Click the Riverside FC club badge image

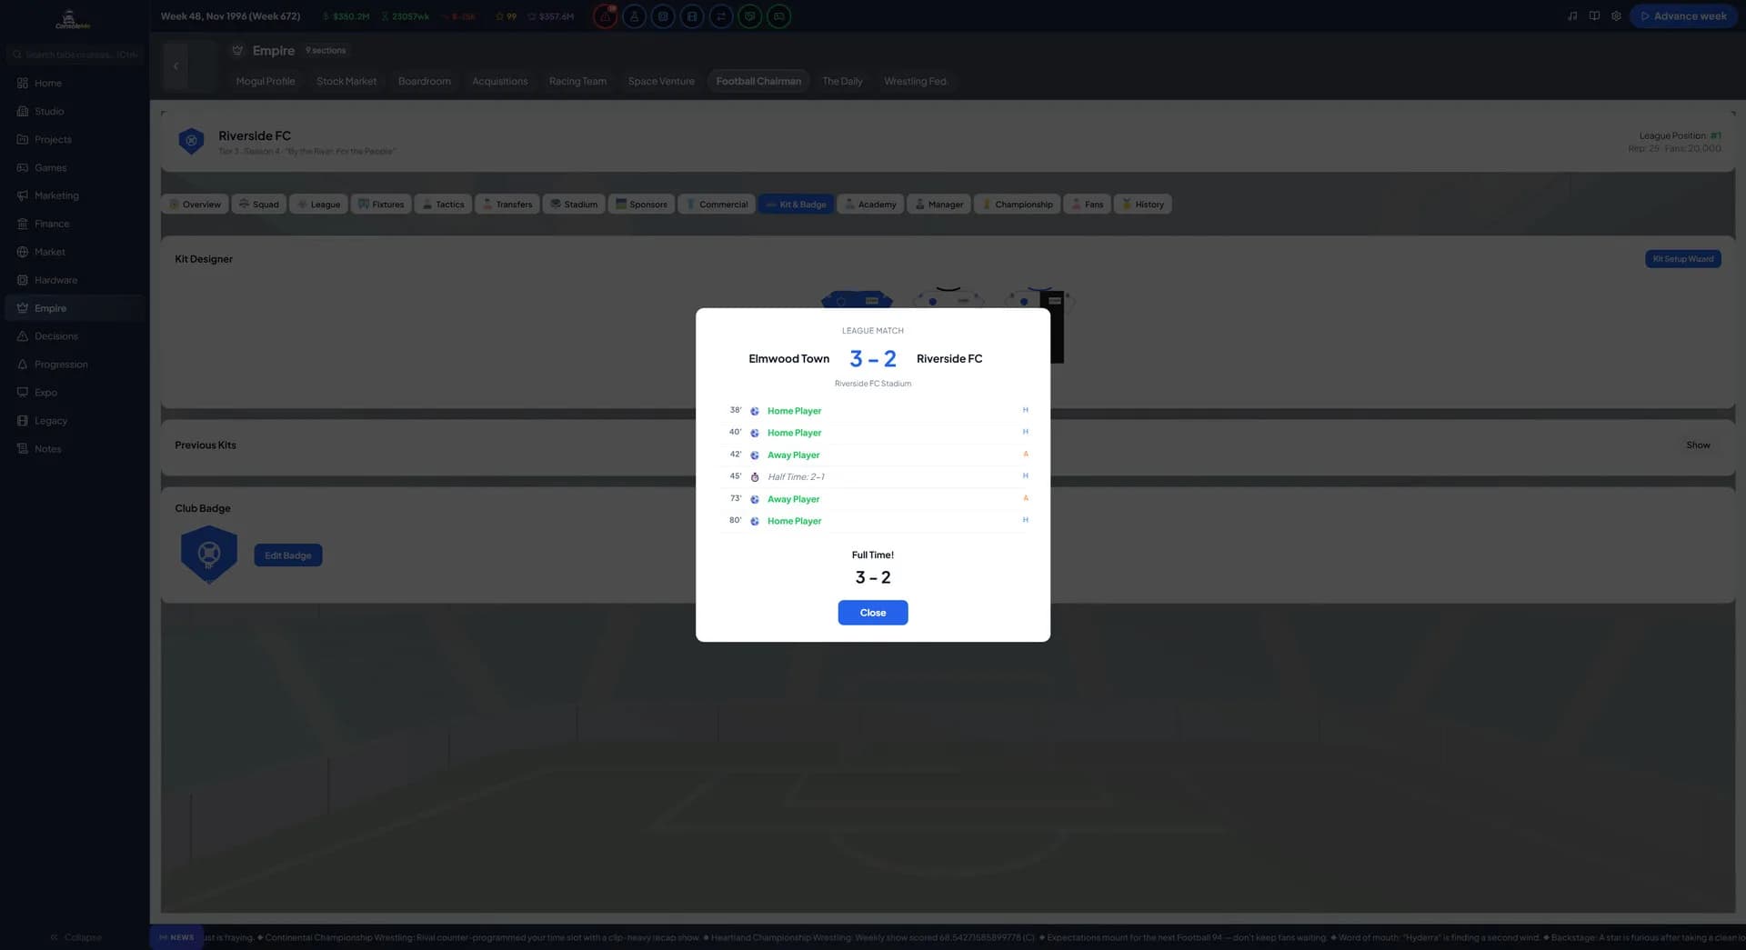(x=209, y=554)
